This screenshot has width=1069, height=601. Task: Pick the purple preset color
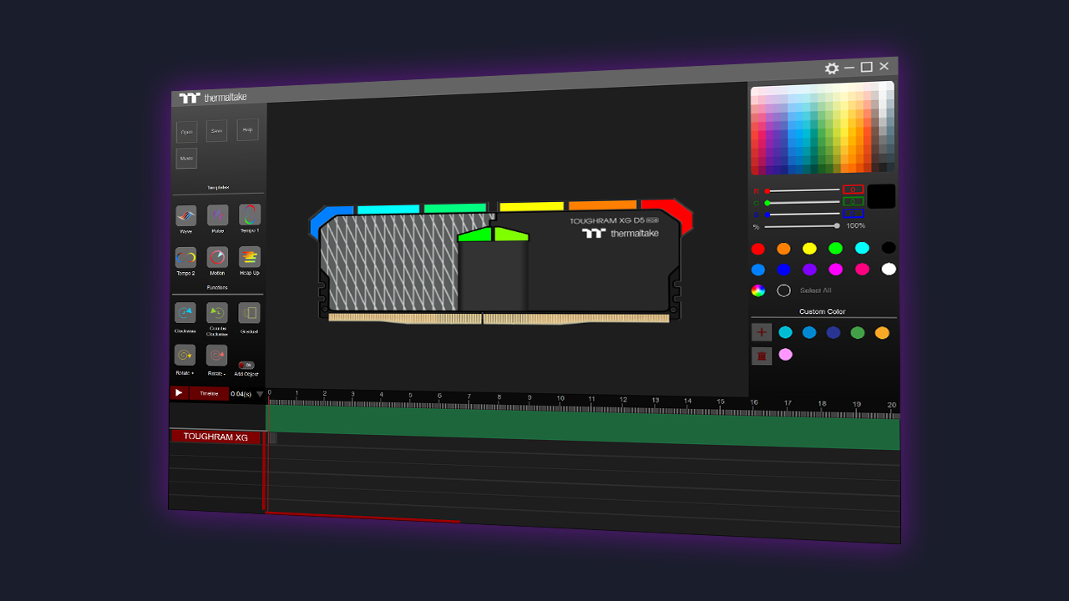click(809, 269)
